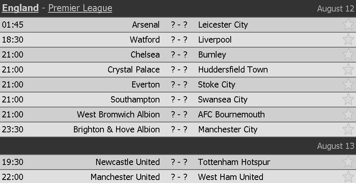Mark Everton vs Stoke City as favorite
This screenshot has width=356, height=183.
[348, 84]
